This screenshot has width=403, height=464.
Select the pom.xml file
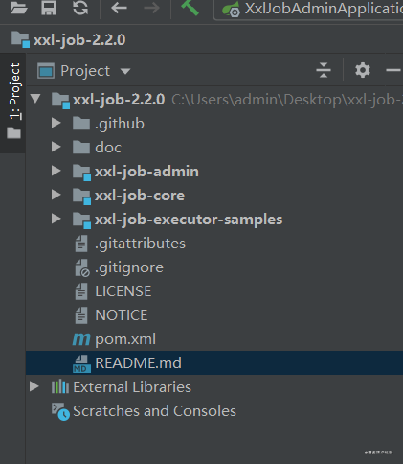tap(125, 339)
